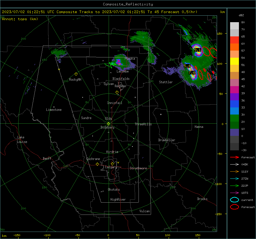Viewport: 256px width, 239px height.
Task: Click the Cochrane town label
Action: click(93, 159)
